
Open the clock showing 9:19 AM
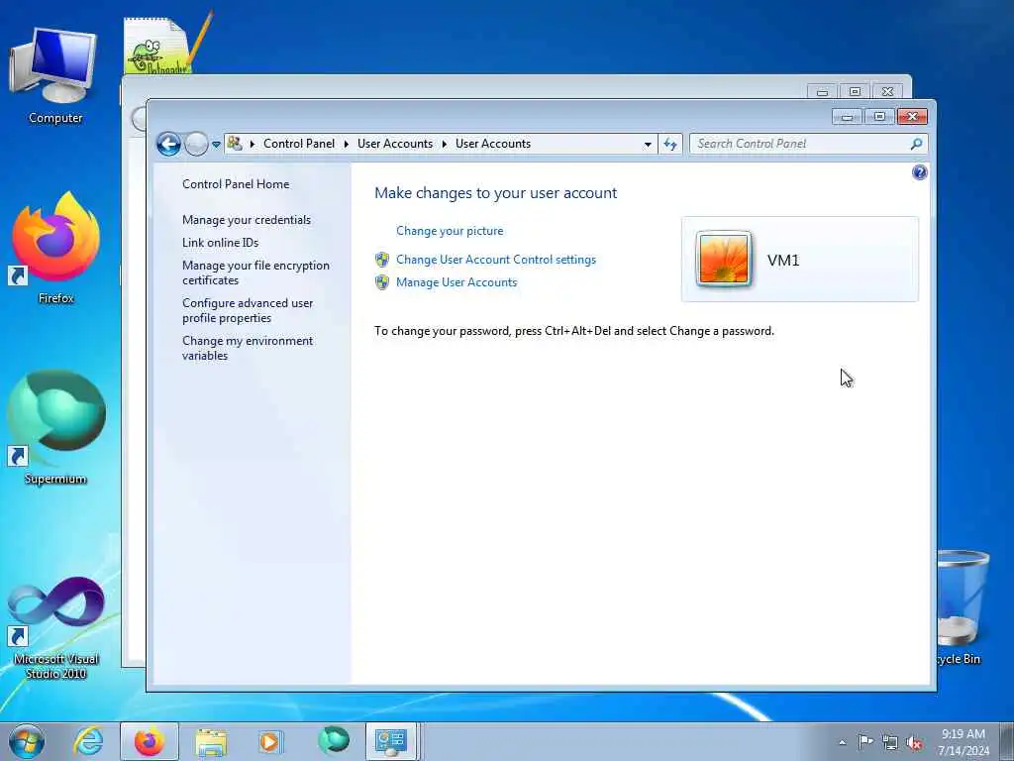coord(963,741)
